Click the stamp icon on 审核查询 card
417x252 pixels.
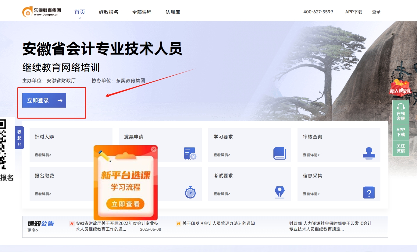coord(369,154)
